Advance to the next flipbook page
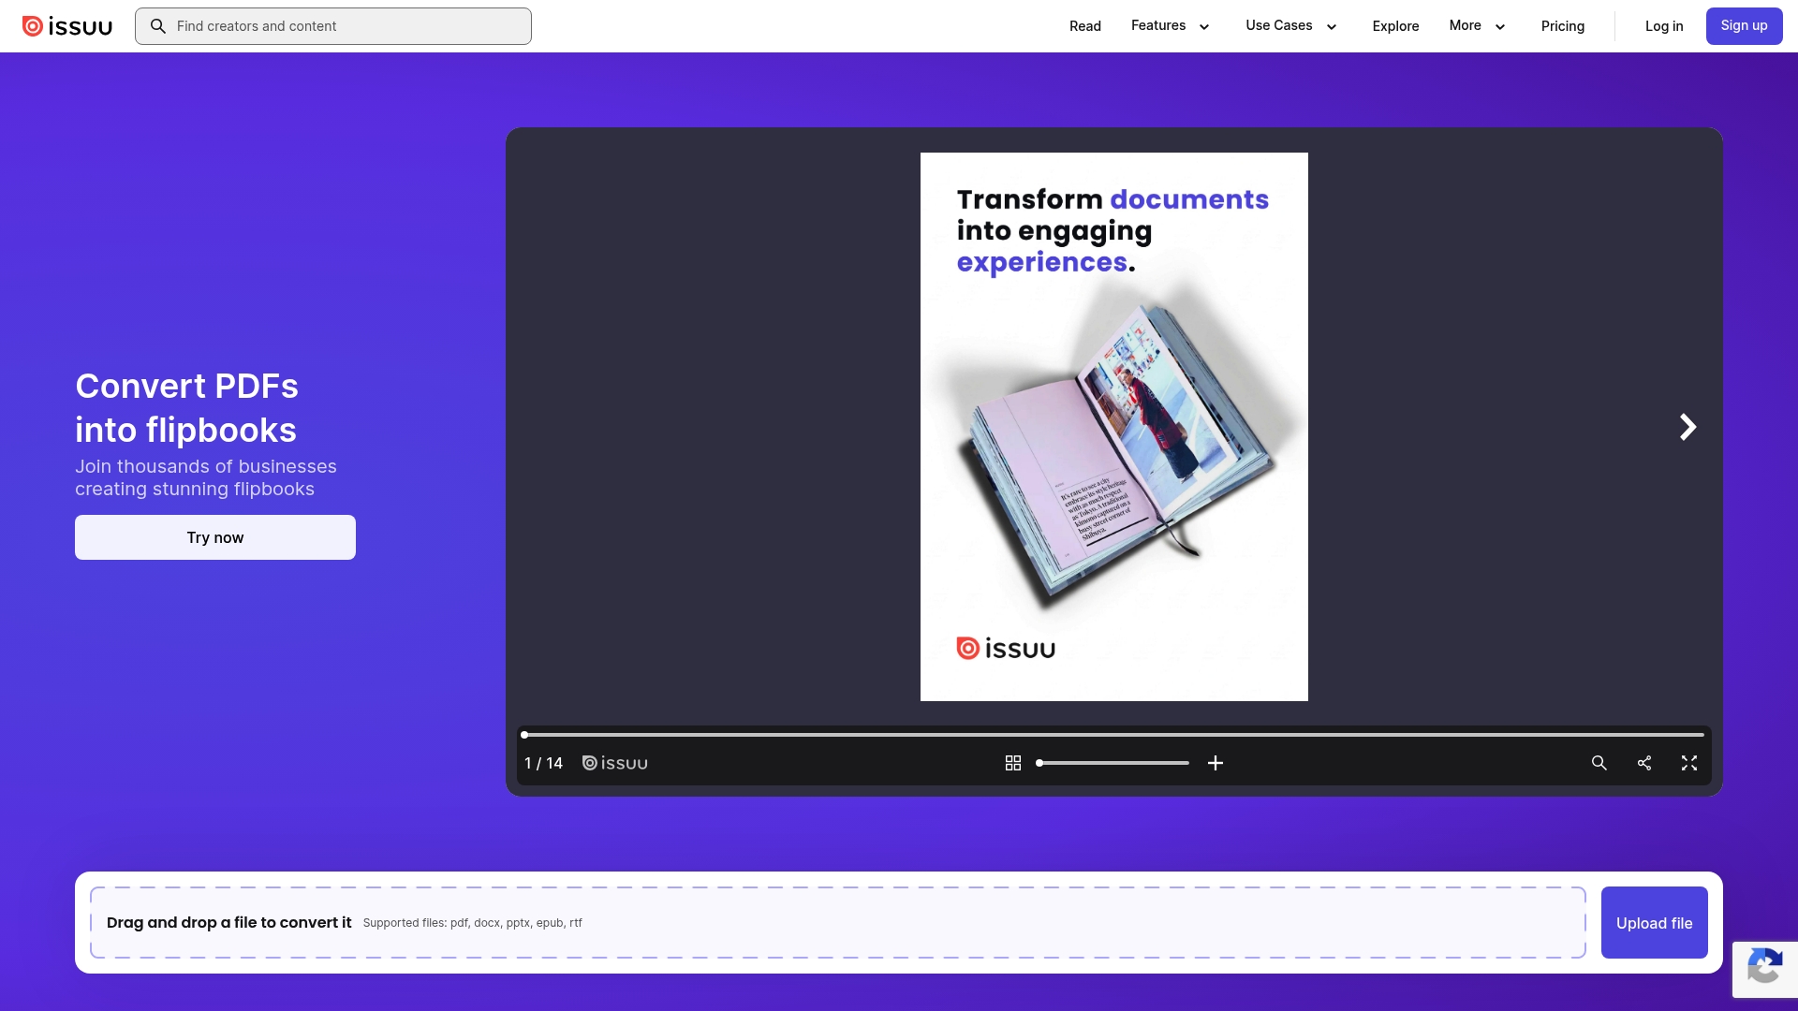1798x1011 pixels. point(1687,427)
